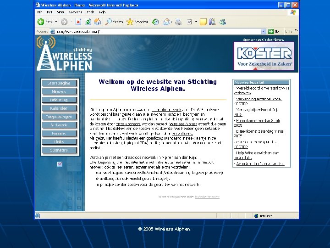Follow the 'onze sponsors' link
Image resolution: width=330 pixels, height=248 pixels.
(128, 124)
